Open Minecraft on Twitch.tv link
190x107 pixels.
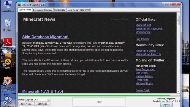(x=148, y=54)
